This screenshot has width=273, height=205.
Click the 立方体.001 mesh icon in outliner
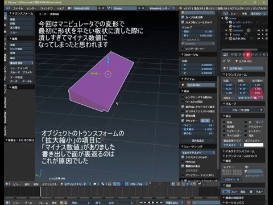pos(230,39)
